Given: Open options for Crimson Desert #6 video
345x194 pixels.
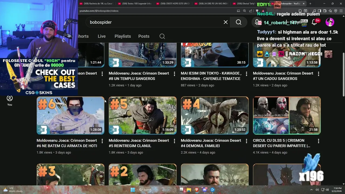Looking at the screenshot, I should coord(102,141).
